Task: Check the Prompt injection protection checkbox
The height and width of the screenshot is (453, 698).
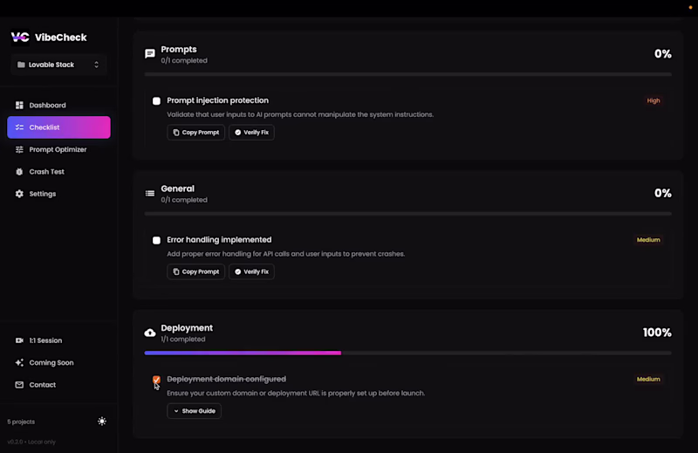Action: click(157, 101)
